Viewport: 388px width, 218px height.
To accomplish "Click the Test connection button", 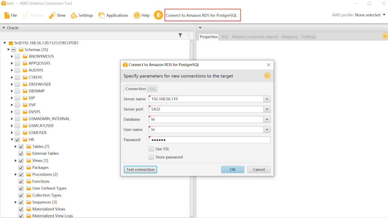I will 140,170.
